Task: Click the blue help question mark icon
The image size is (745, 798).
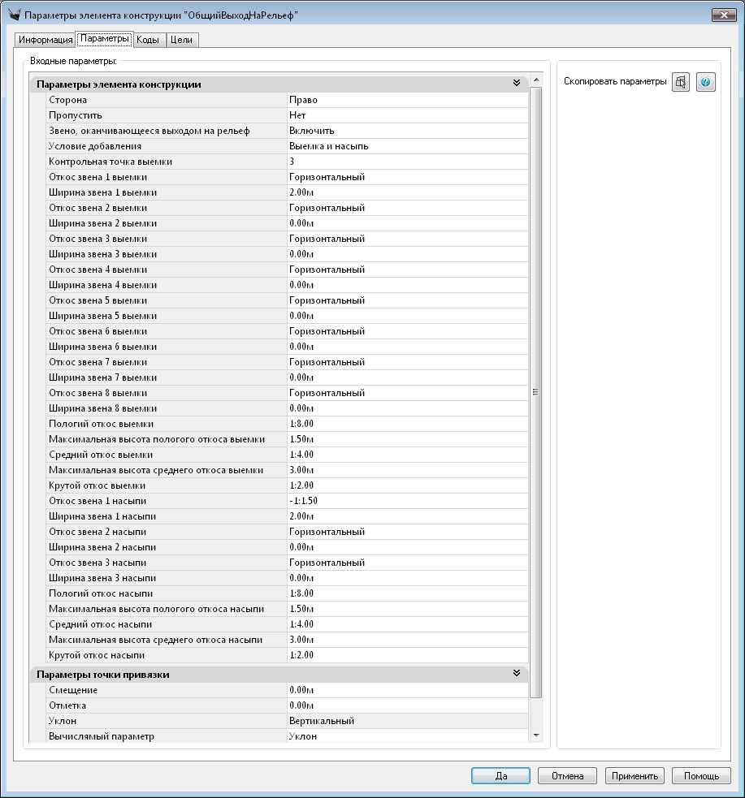Action: 706,82
